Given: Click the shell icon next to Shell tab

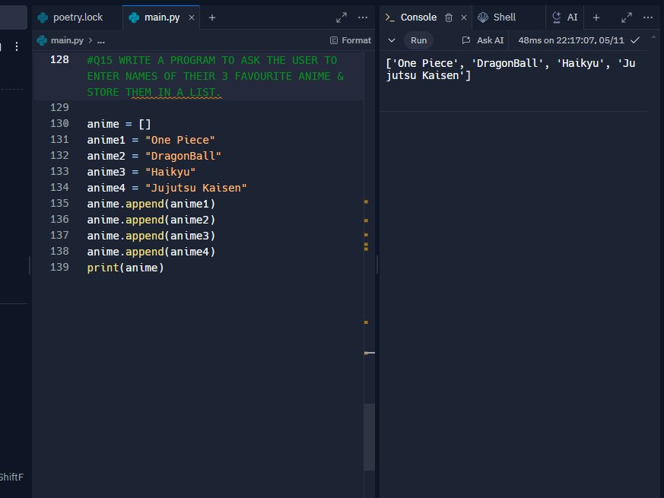Looking at the screenshot, I should click(x=481, y=17).
